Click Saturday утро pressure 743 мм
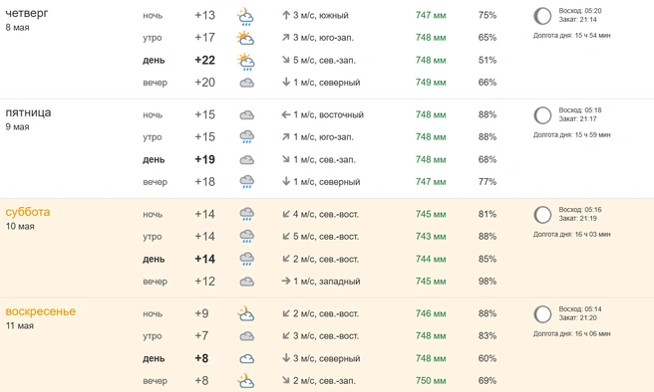Screen dimensions: 654x392 [x=431, y=237]
